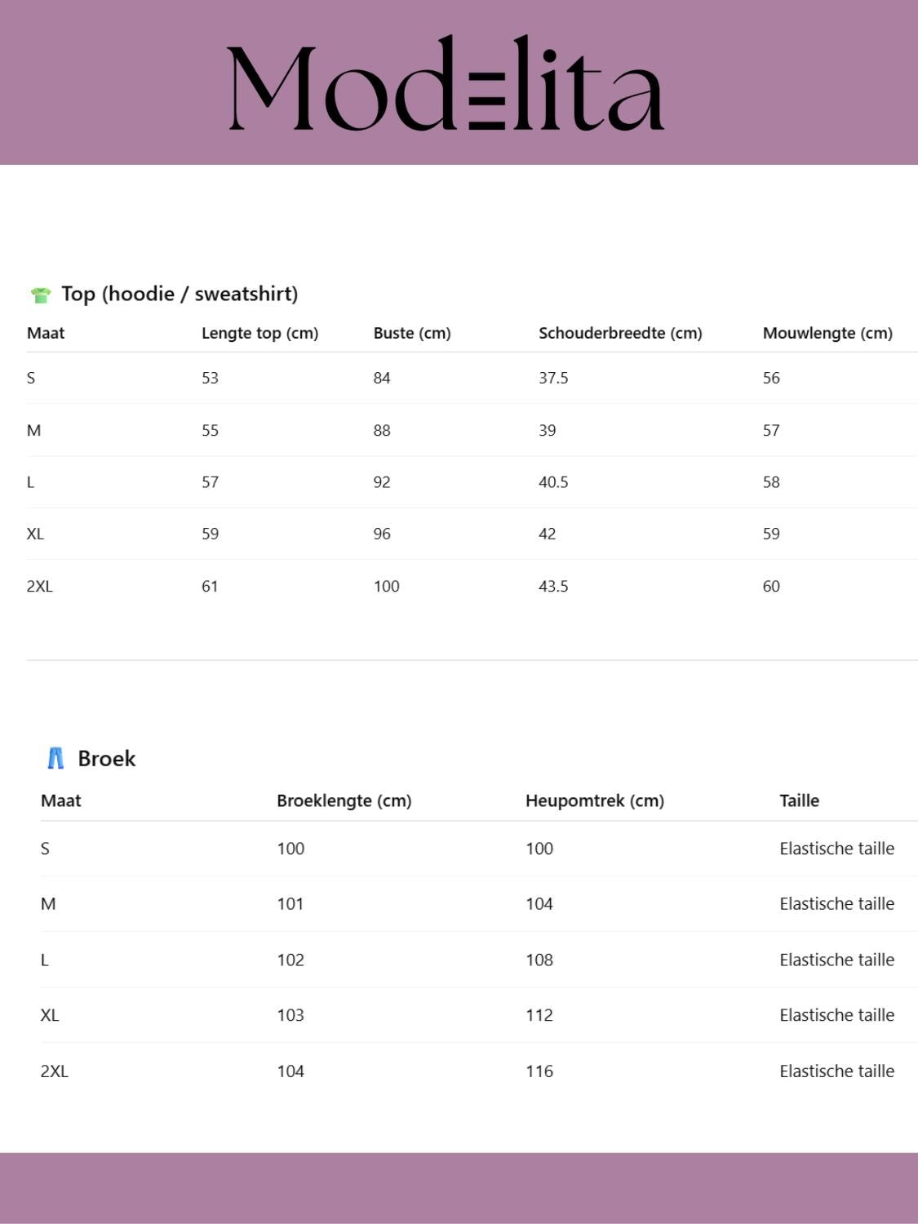Select size XL in the top table
The image size is (918, 1224).
point(35,534)
